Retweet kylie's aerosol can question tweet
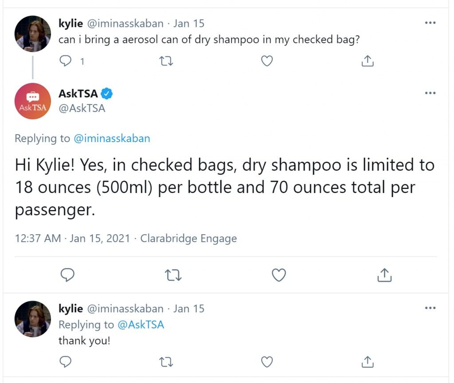Screen dimensions: 454x383 click(x=166, y=61)
